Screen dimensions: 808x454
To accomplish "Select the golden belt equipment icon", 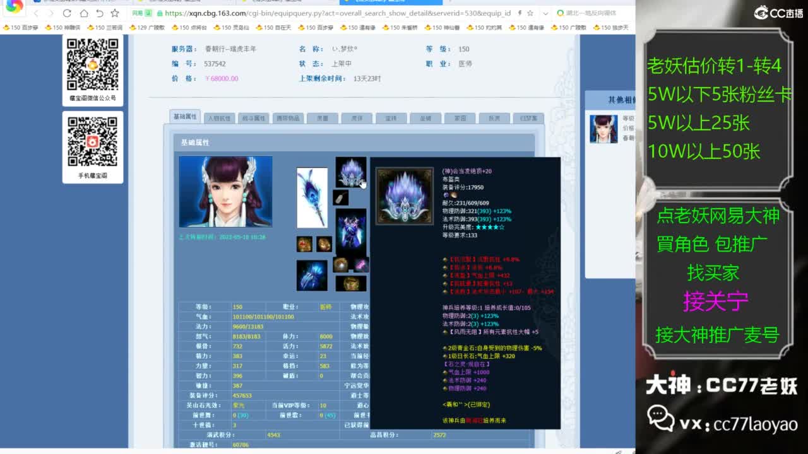I will point(350,283).
